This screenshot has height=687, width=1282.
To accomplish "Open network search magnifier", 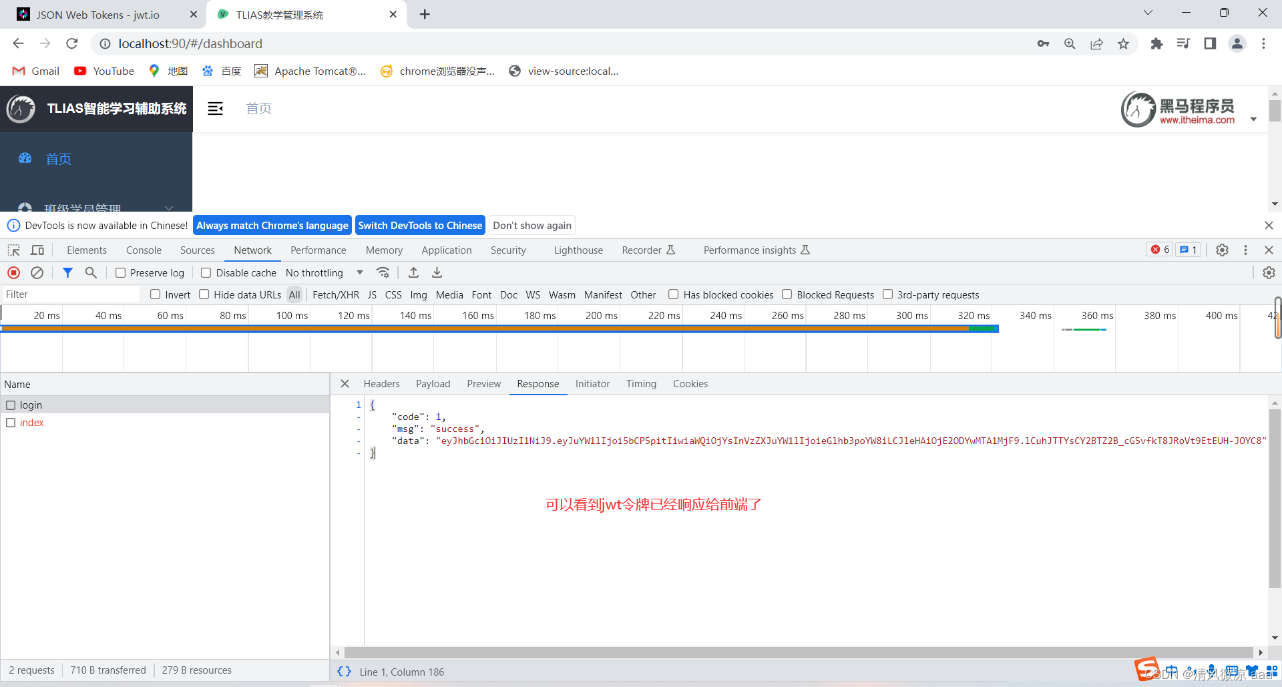I will point(91,272).
